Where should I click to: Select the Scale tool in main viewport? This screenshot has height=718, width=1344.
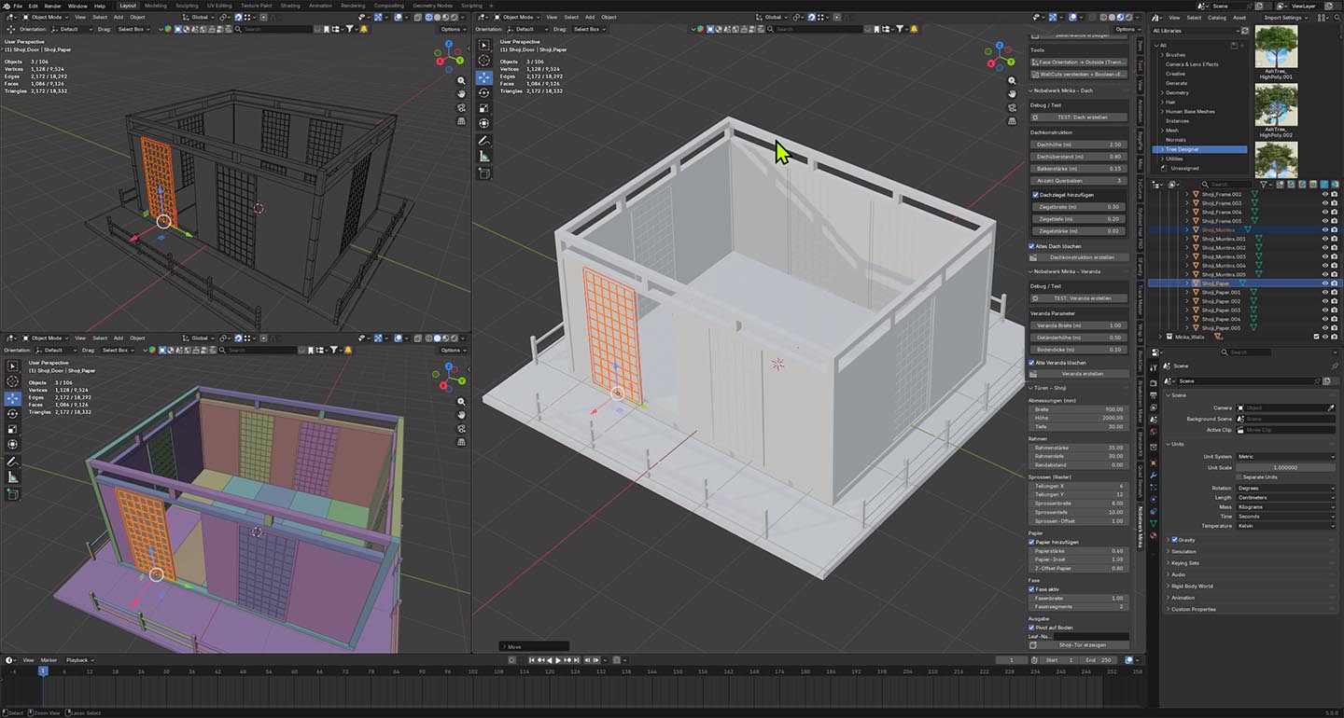[484, 108]
